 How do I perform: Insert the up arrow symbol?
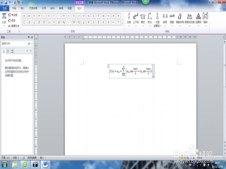click(x=118, y=23)
